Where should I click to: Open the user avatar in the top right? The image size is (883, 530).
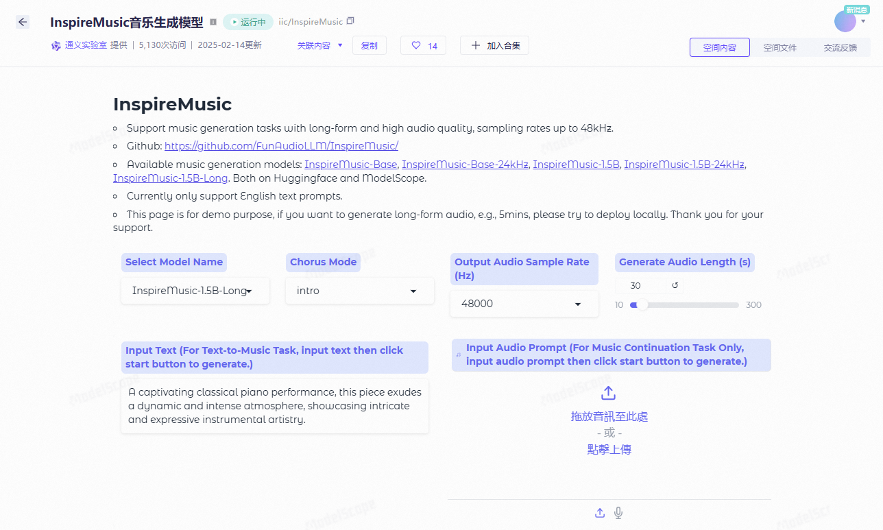(x=845, y=21)
